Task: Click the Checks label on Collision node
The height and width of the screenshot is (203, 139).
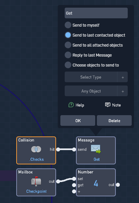Action: tap(36, 159)
